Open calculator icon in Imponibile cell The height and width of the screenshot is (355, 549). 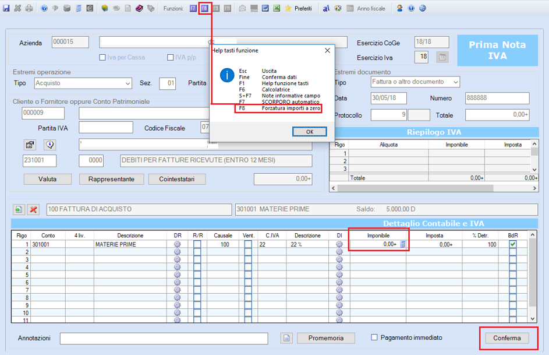403,244
